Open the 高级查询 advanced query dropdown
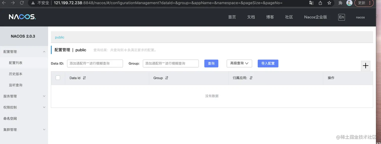 coord(239,63)
